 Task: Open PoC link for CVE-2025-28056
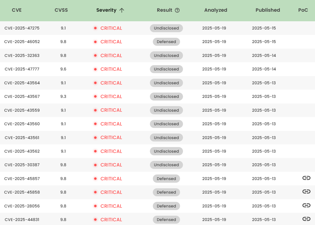click(x=306, y=206)
